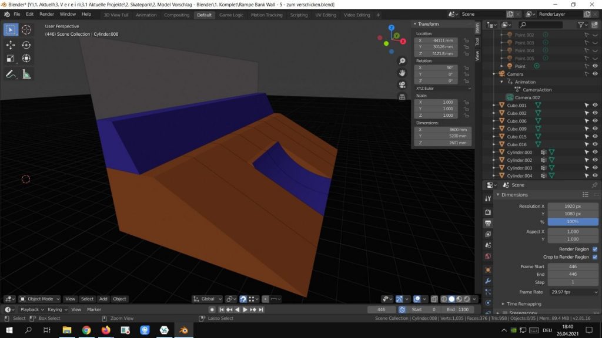Click the viewport zoom magnifier icon
602x338 pixels.
tap(402, 61)
